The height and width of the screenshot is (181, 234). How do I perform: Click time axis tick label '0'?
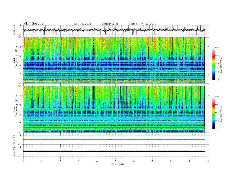pyautogui.click(x=23, y=161)
